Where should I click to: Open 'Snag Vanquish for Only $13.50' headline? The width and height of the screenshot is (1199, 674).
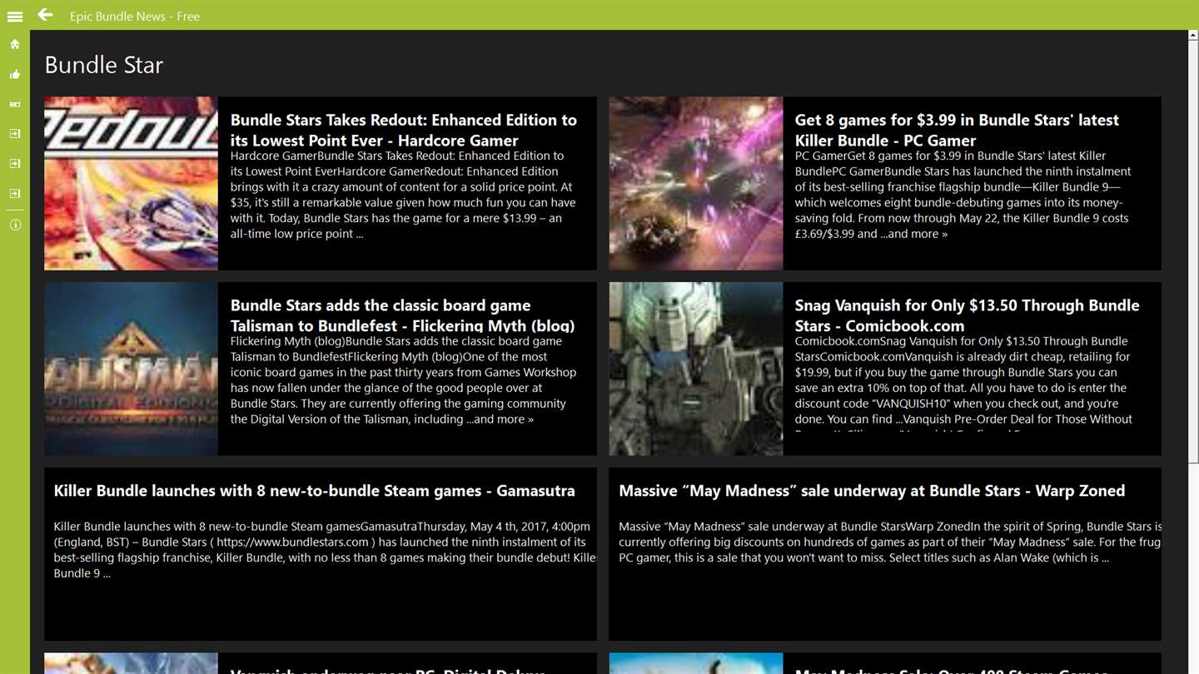pos(967,315)
